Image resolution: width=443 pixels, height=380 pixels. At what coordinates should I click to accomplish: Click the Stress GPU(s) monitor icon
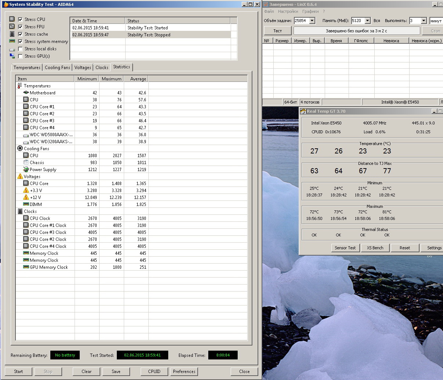[x=12, y=56]
